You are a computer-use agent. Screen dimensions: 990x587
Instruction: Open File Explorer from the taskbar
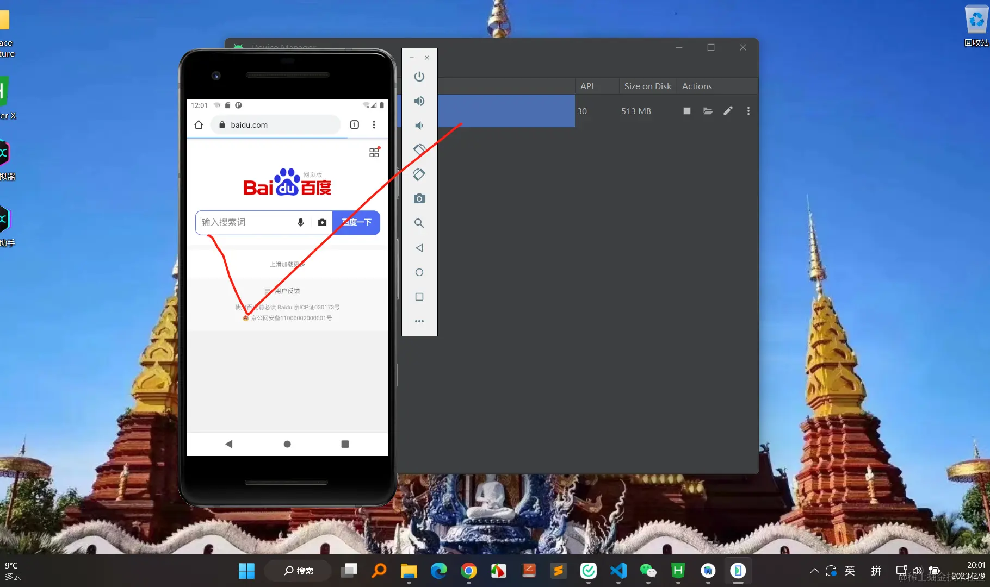(x=409, y=571)
